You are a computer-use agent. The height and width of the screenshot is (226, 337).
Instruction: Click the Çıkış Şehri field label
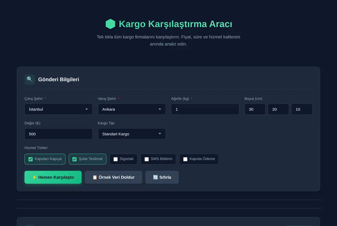pyautogui.click(x=33, y=99)
